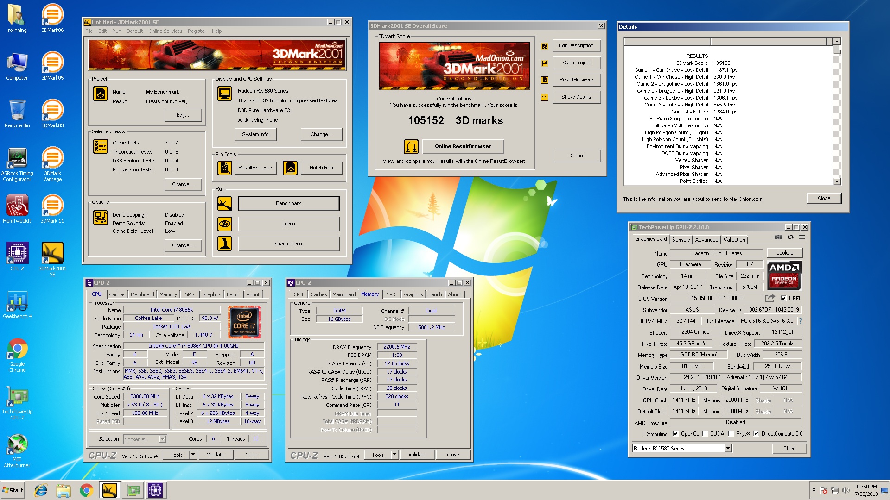Open 3DMark 11 desktop shortcut
The height and width of the screenshot is (500, 890).
click(52, 209)
